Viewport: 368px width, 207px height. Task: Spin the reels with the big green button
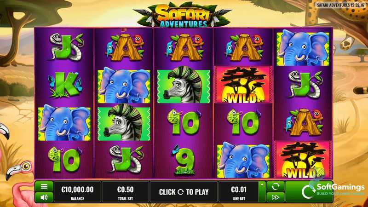pos(309,192)
